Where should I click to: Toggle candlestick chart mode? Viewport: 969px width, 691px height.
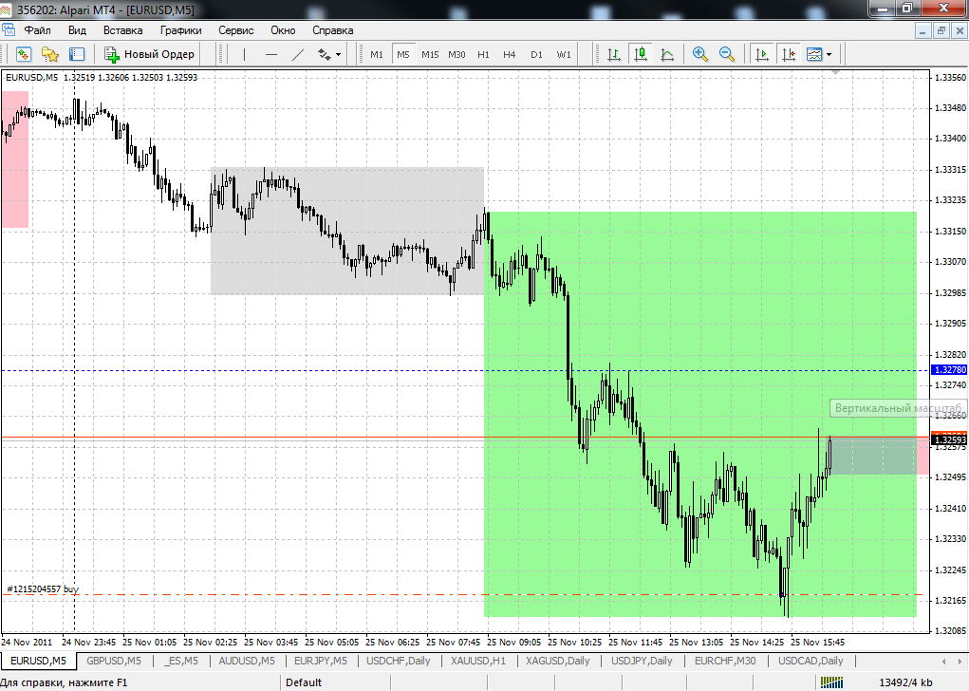tap(641, 54)
